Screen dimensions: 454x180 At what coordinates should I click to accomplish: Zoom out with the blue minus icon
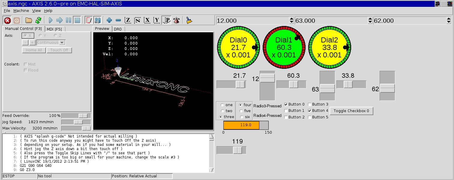[x=118, y=20]
